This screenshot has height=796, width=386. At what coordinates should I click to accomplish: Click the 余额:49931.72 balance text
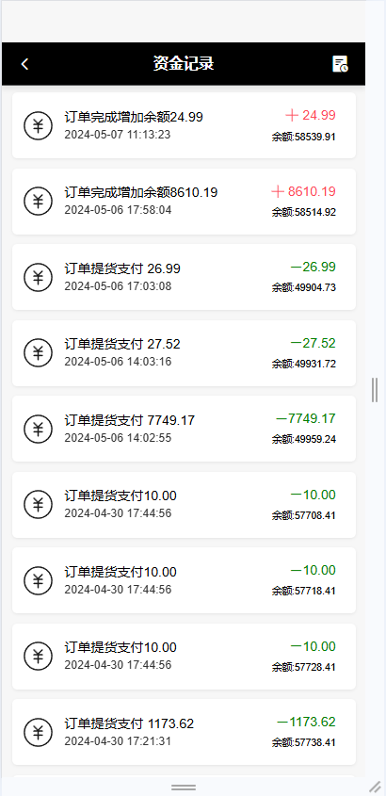[x=303, y=364]
